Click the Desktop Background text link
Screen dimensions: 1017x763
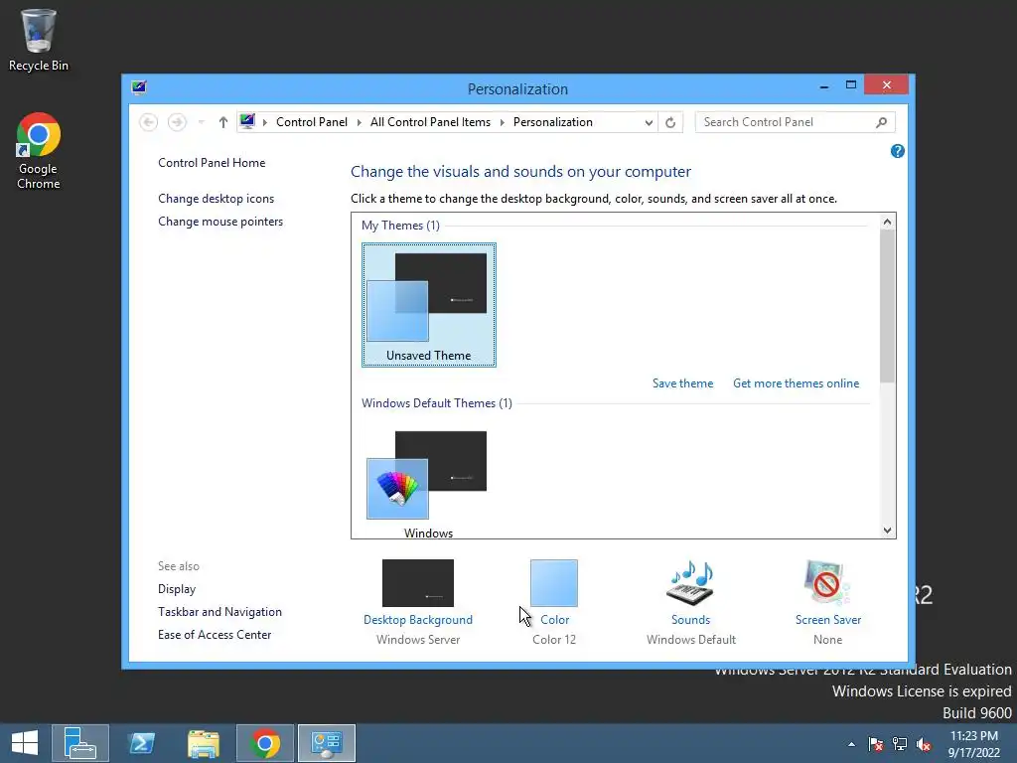(418, 620)
